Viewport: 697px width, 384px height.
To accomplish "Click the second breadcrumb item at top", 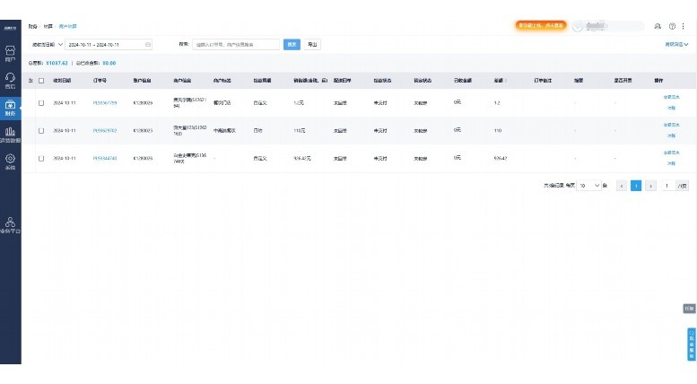I will [48, 26].
